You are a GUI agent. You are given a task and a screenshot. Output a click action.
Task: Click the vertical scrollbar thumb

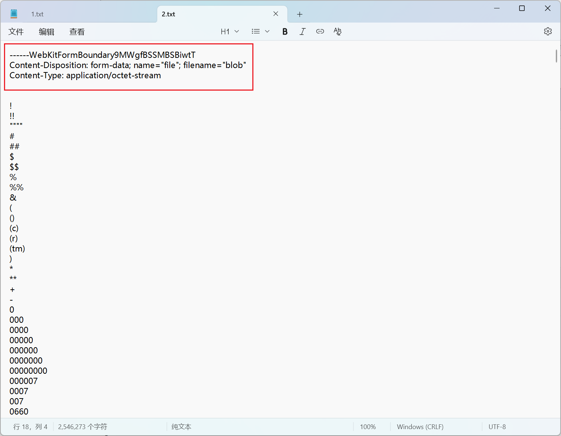point(556,56)
